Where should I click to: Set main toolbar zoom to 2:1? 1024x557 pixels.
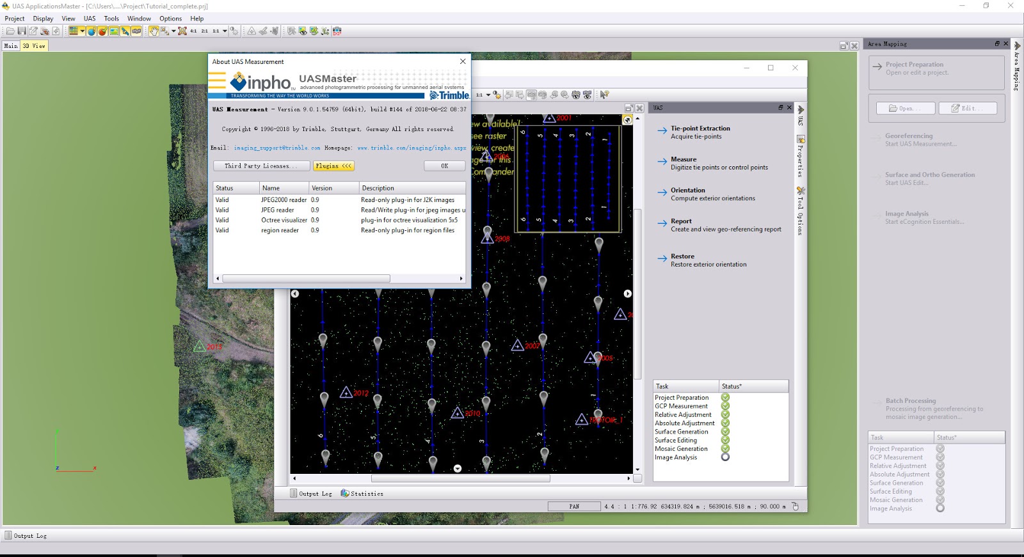(204, 31)
